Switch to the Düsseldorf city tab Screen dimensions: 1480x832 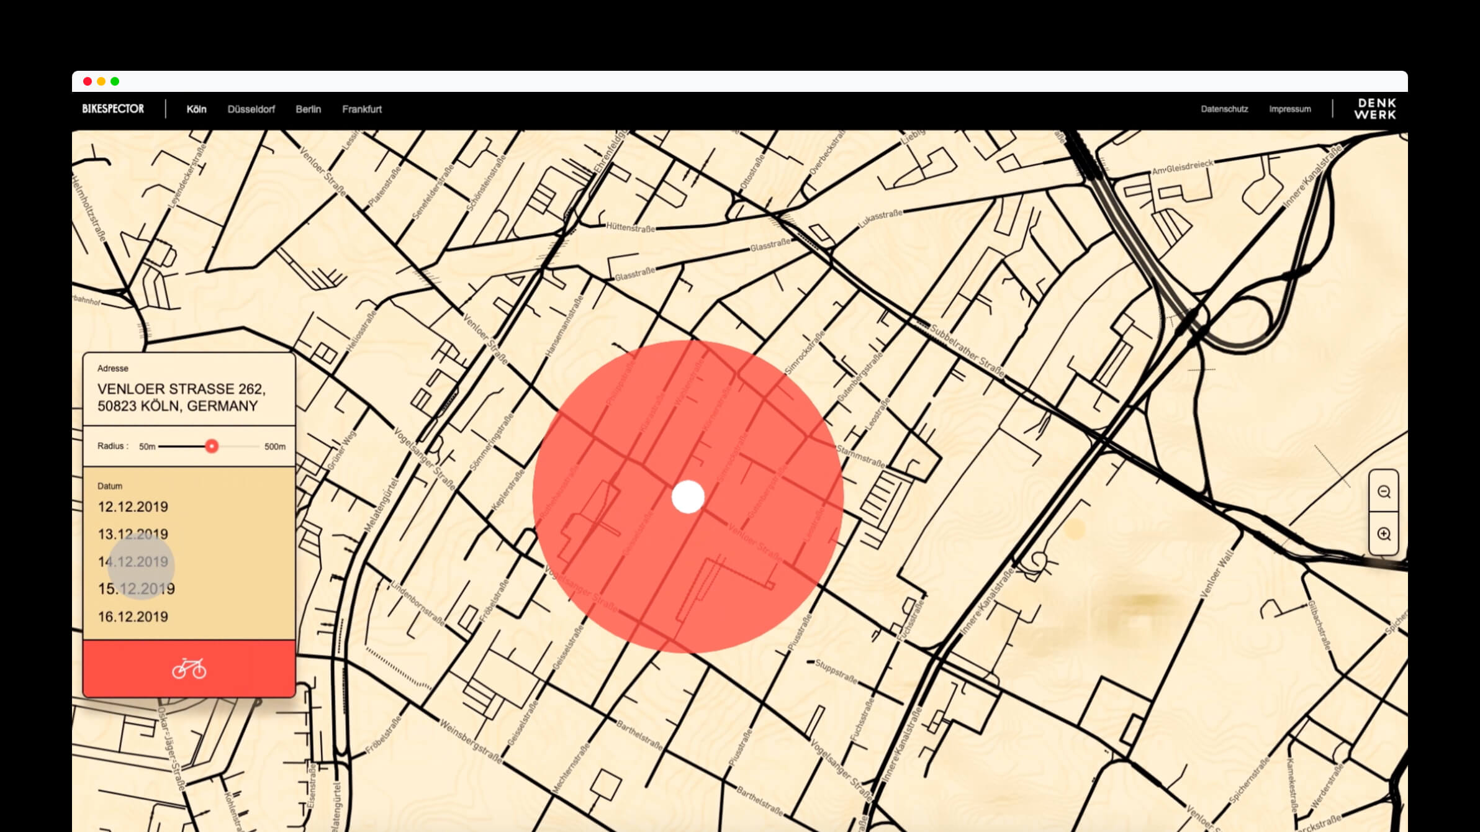click(x=251, y=109)
